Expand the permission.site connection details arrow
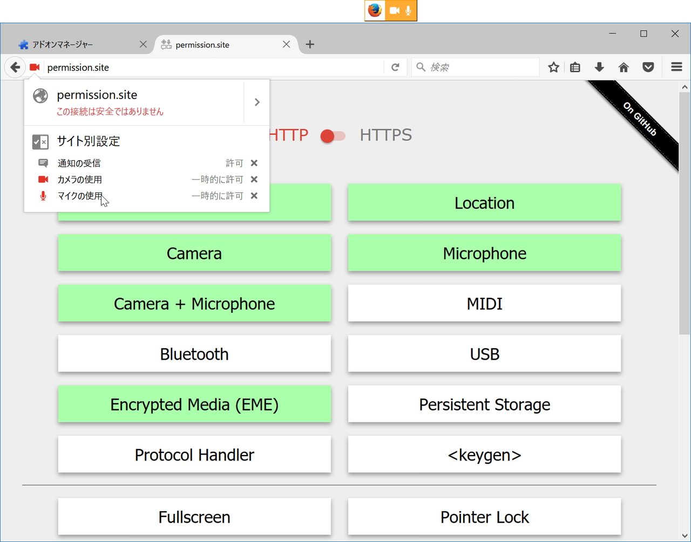 [x=257, y=102]
